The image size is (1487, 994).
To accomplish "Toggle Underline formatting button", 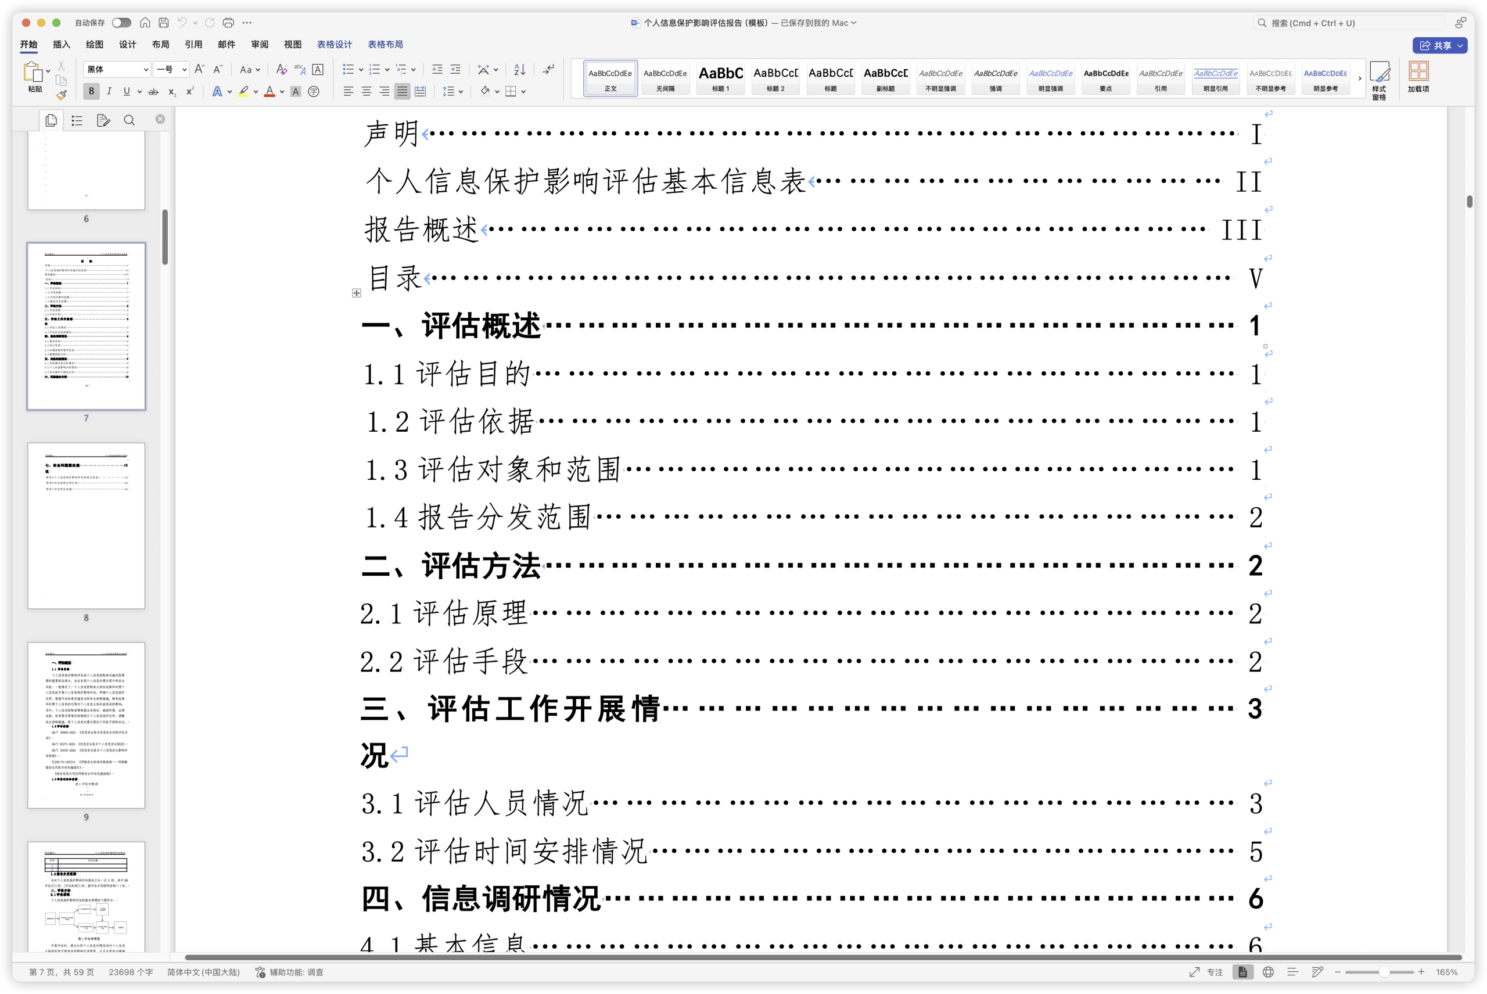I will click(127, 91).
